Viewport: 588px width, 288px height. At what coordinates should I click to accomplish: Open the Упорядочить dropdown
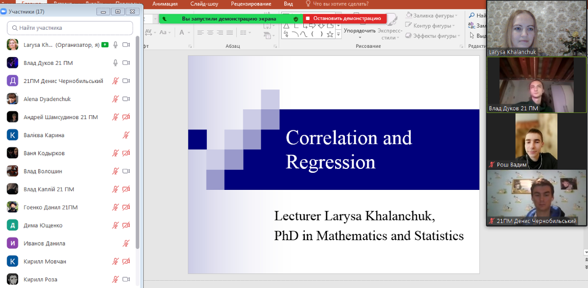coord(360,33)
